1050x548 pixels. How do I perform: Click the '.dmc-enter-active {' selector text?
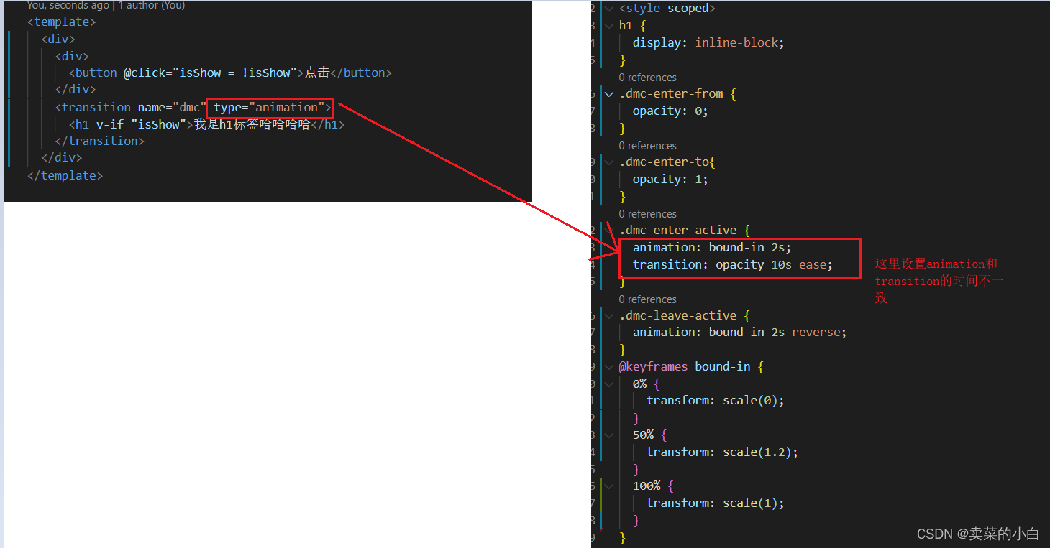(x=685, y=231)
